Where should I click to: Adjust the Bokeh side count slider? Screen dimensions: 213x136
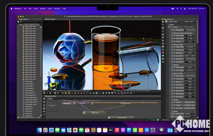coord(190,91)
